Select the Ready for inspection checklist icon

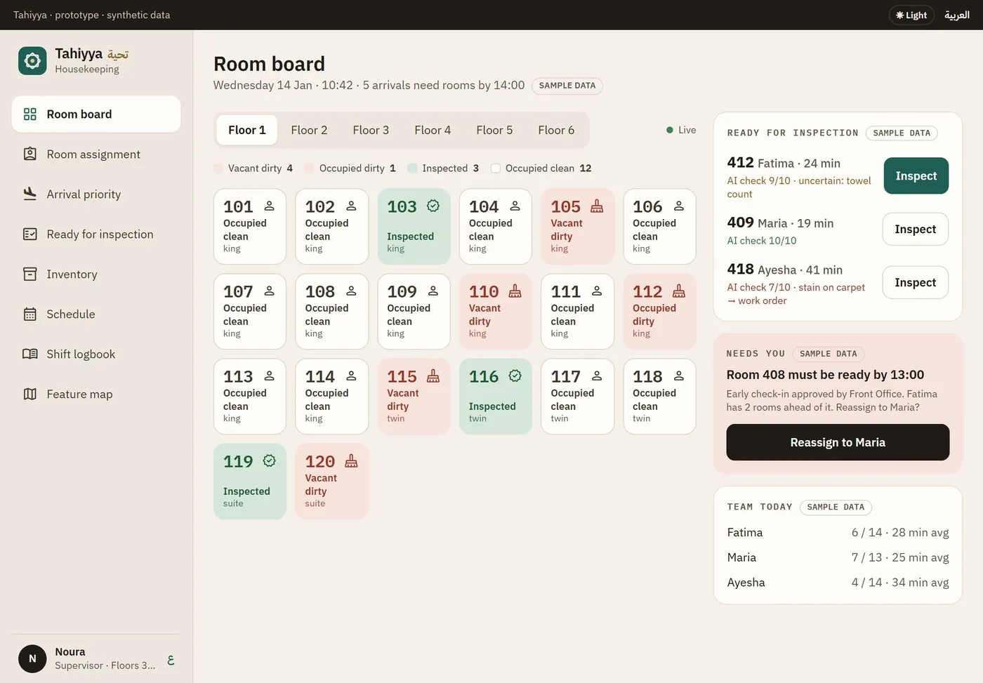pyautogui.click(x=30, y=234)
